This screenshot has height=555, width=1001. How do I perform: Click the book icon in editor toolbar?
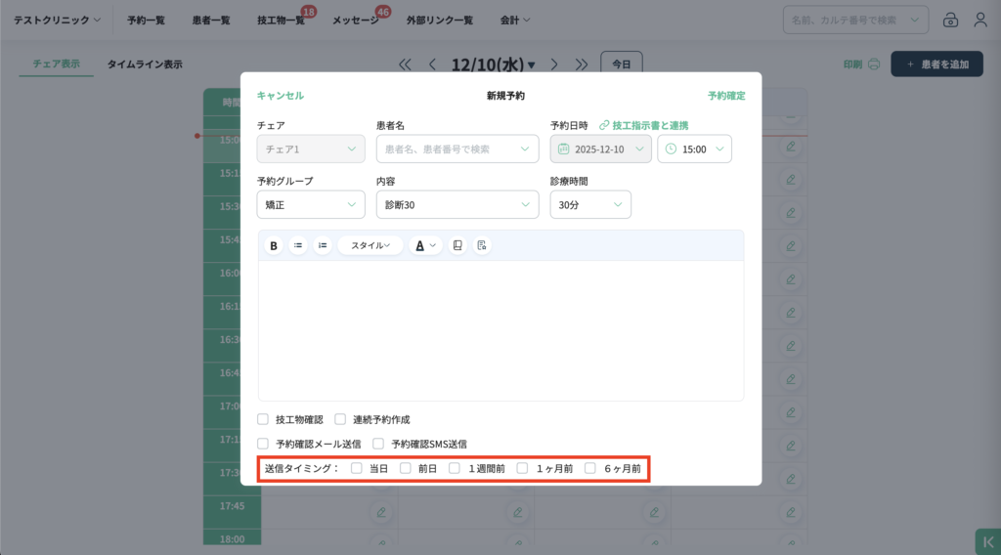[x=457, y=245]
